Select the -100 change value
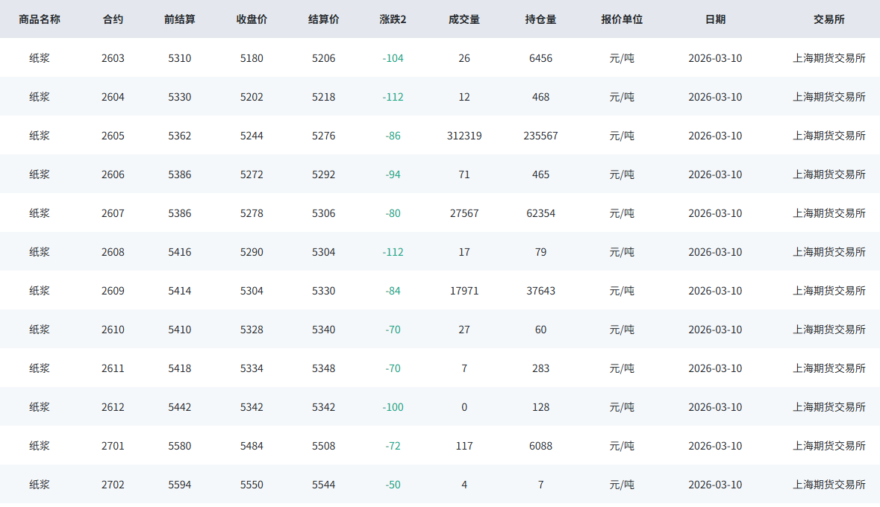The image size is (880, 507). click(393, 407)
